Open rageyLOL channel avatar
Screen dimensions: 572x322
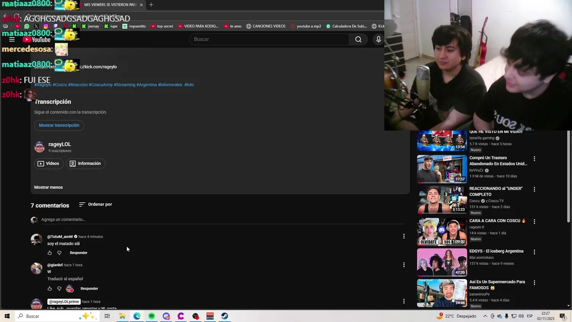pyautogui.click(x=40, y=147)
